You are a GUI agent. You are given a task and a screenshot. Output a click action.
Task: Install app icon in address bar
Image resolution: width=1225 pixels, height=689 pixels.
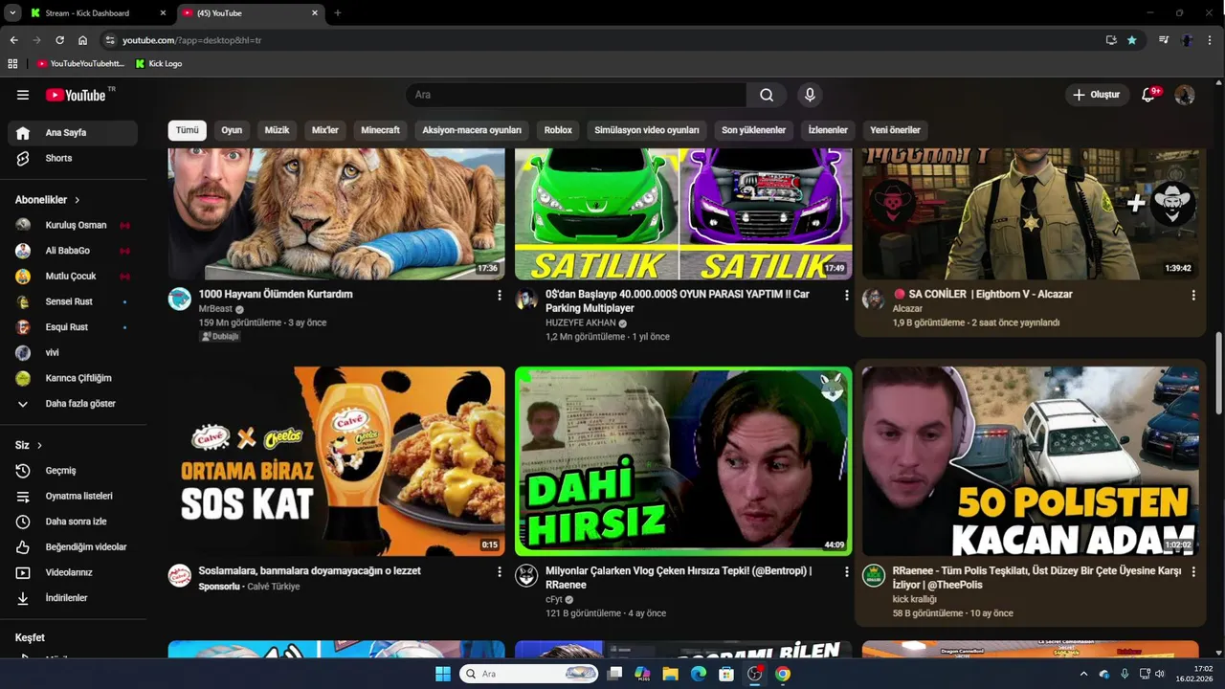tap(1111, 40)
